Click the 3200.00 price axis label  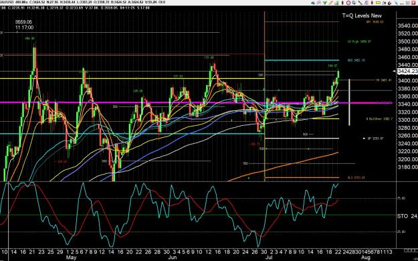(407, 159)
